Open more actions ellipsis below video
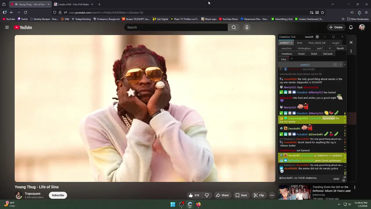Screen dimensions: 371x209 click(272, 195)
